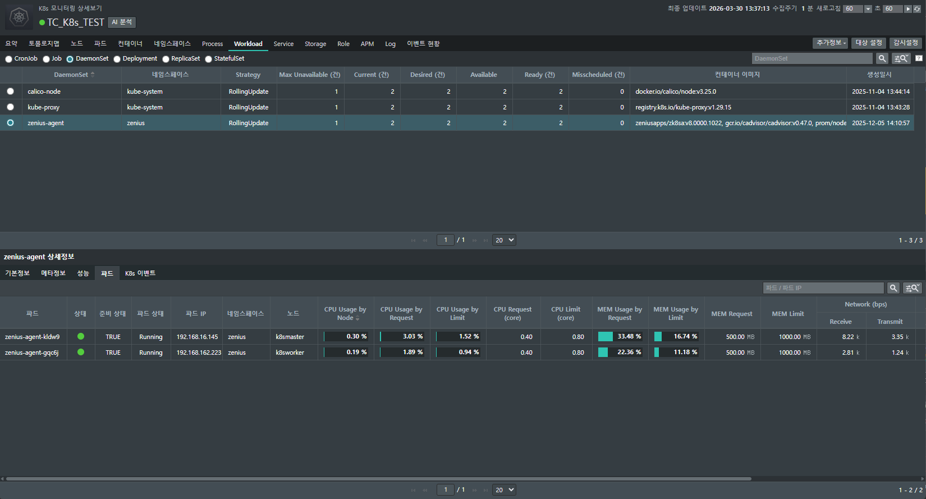Switch to the Storage tab
Viewport: 926px width, 499px height.
pos(315,44)
